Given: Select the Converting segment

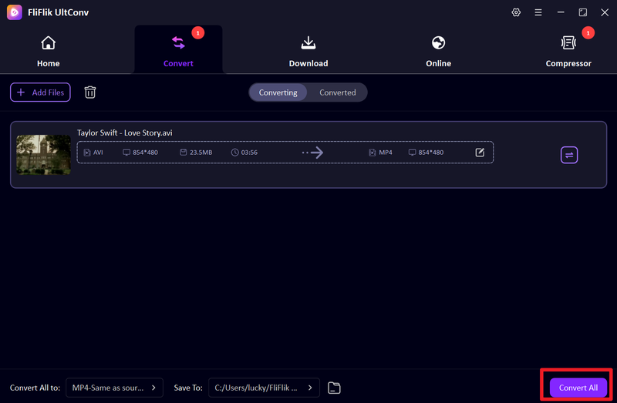Looking at the screenshot, I should (278, 92).
